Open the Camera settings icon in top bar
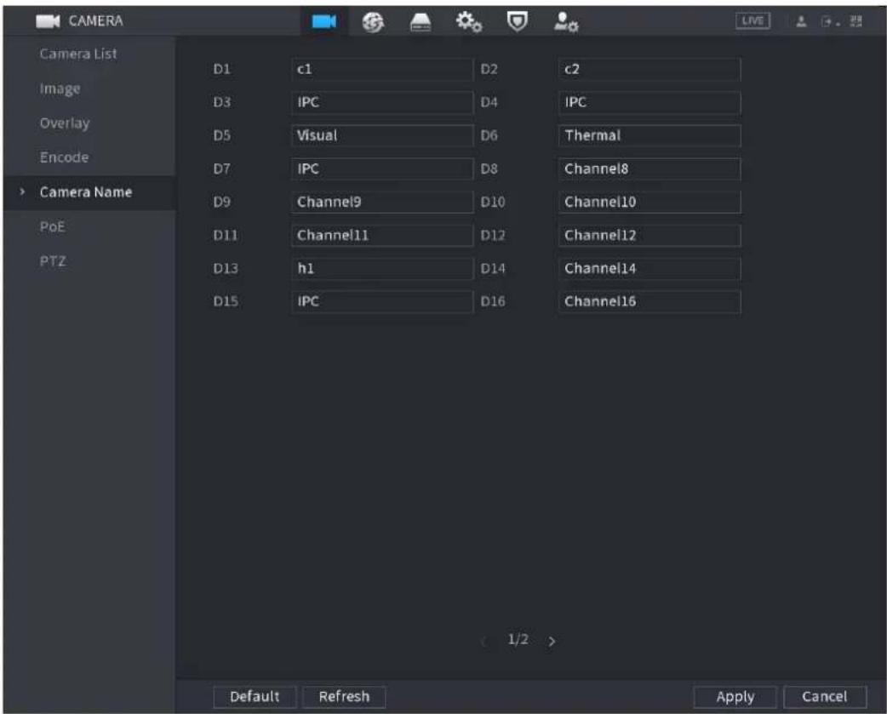887x714 pixels. [x=324, y=21]
